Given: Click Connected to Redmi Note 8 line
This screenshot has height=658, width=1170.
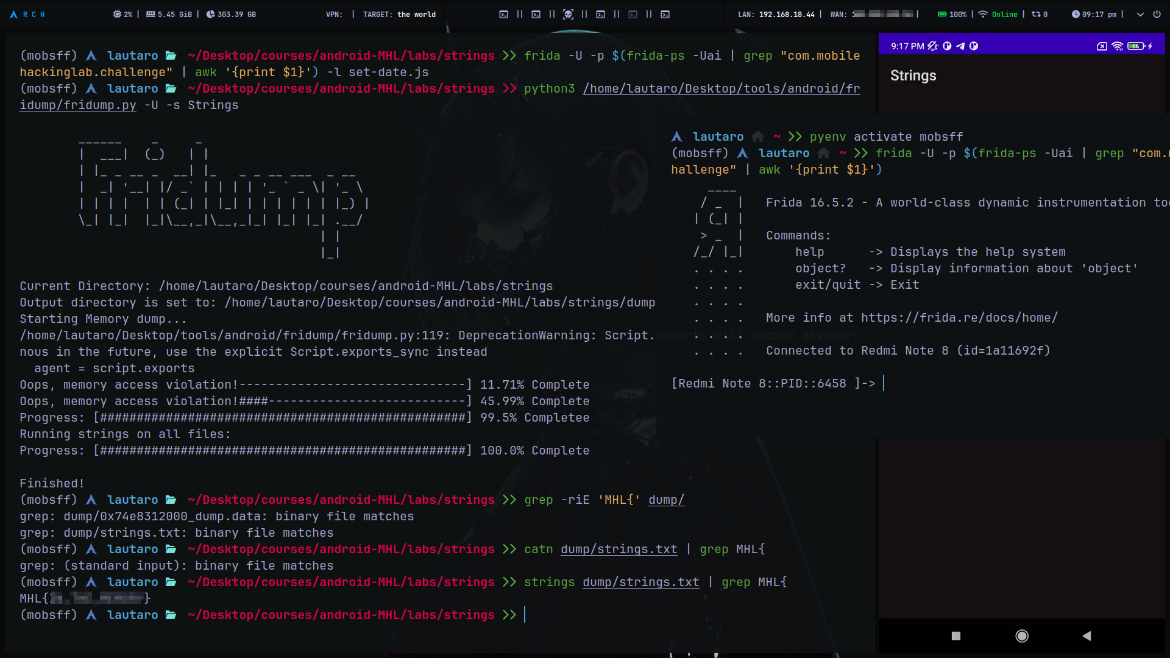Looking at the screenshot, I should (x=908, y=350).
